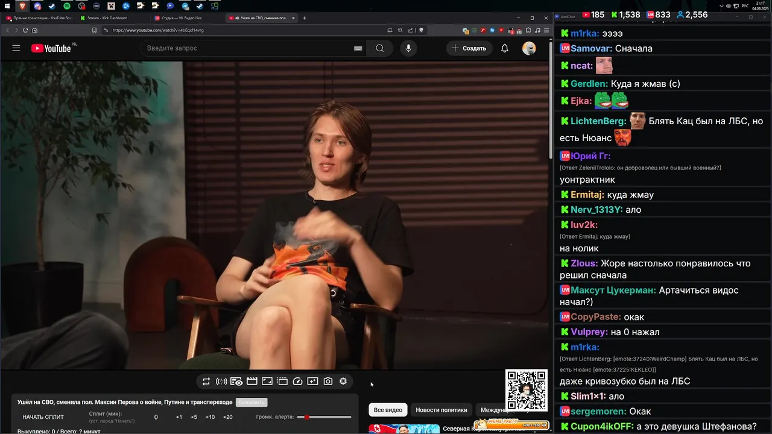Click the MEME PARTY overlay widget

tap(512, 424)
